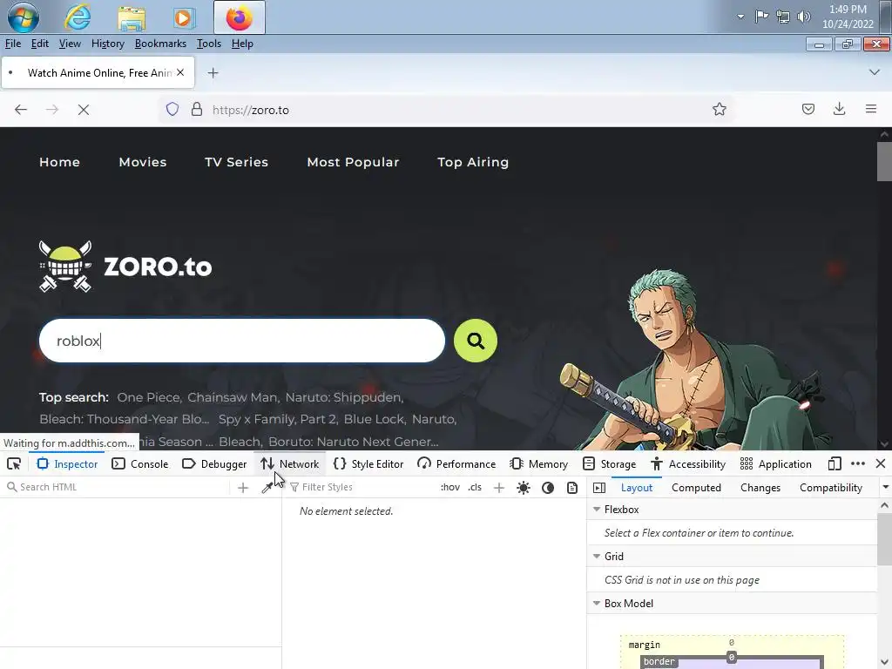Screen dimensions: 892x669
Task: Open DevTools more options menu
Action: click(x=858, y=464)
